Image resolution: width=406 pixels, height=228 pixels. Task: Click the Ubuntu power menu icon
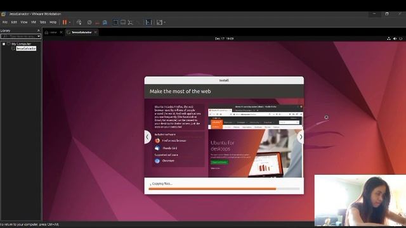point(401,39)
